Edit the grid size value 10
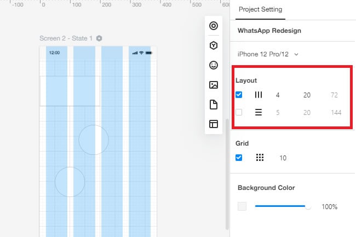Image resolution: width=356 pixels, height=237 pixels. (283, 158)
